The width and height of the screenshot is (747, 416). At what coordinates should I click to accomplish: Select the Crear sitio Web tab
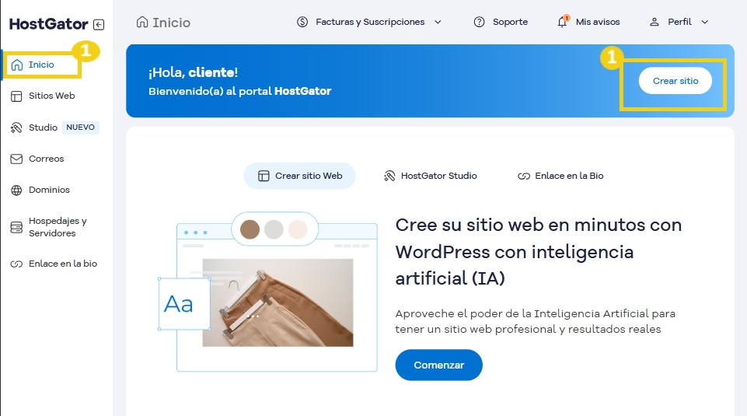300,176
